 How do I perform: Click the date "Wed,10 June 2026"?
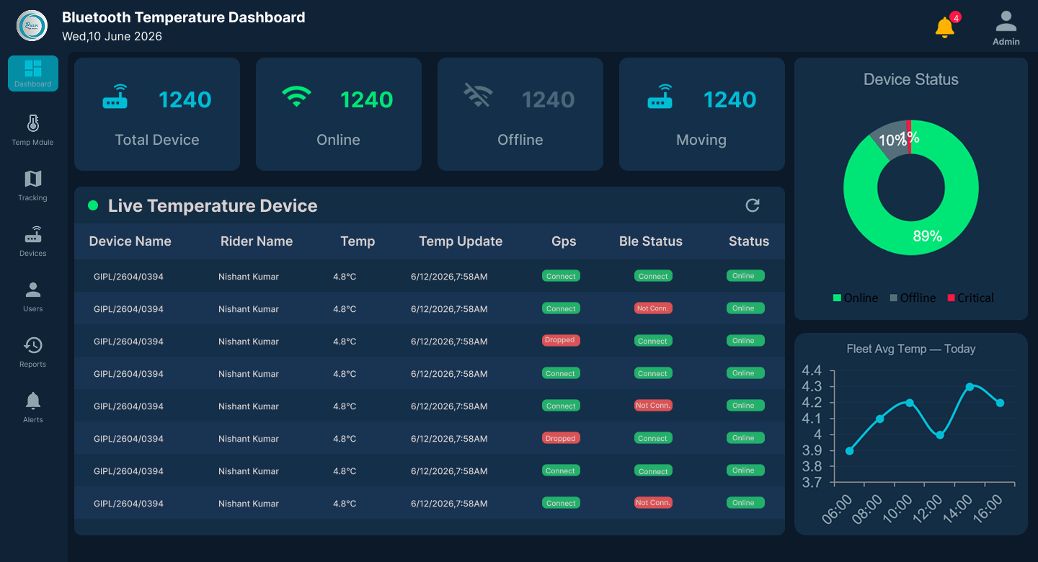[x=112, y=36]
